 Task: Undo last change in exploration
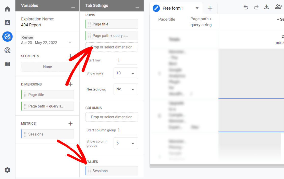tap(246, 7)
